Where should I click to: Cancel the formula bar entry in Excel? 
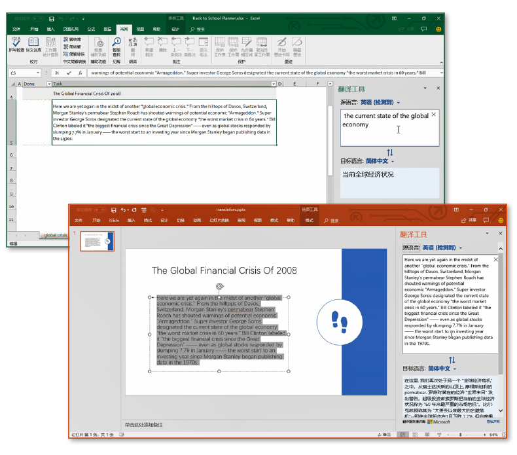pos(57,73)
